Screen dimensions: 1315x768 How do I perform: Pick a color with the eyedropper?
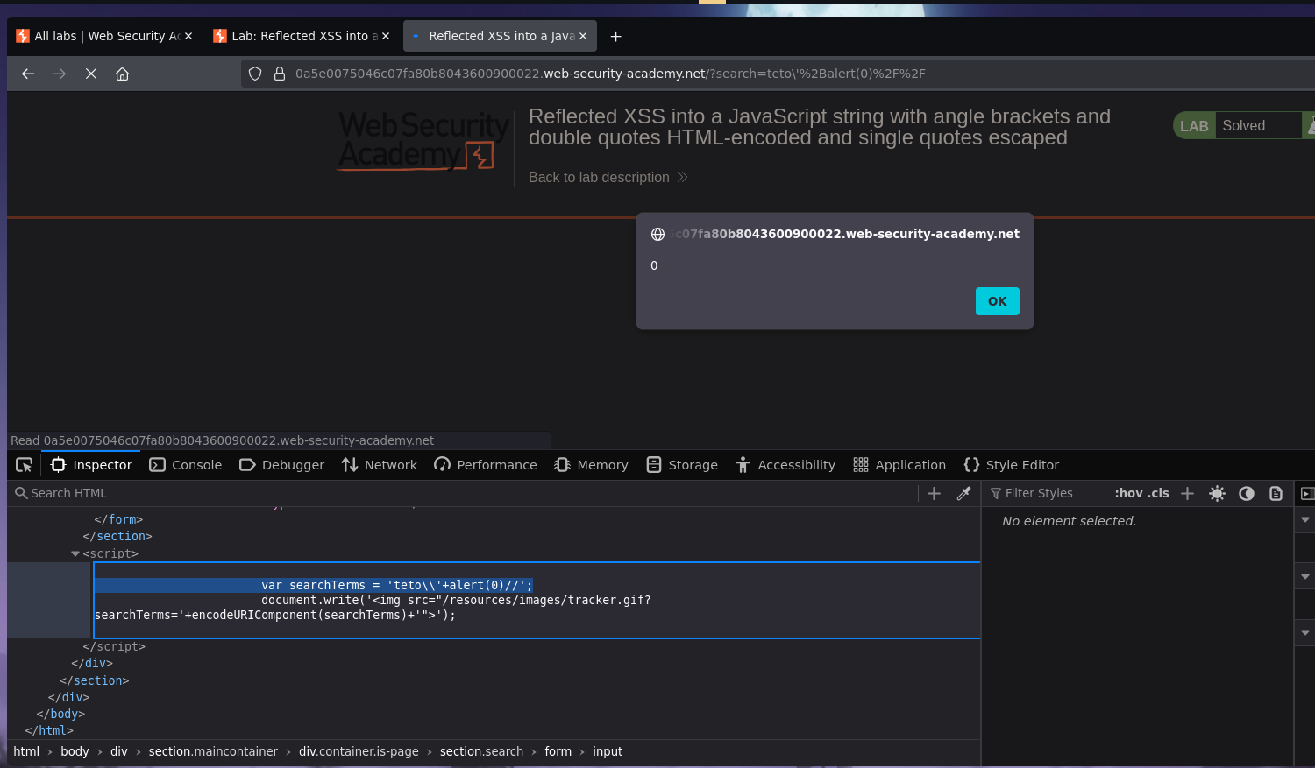click(963, 494)
